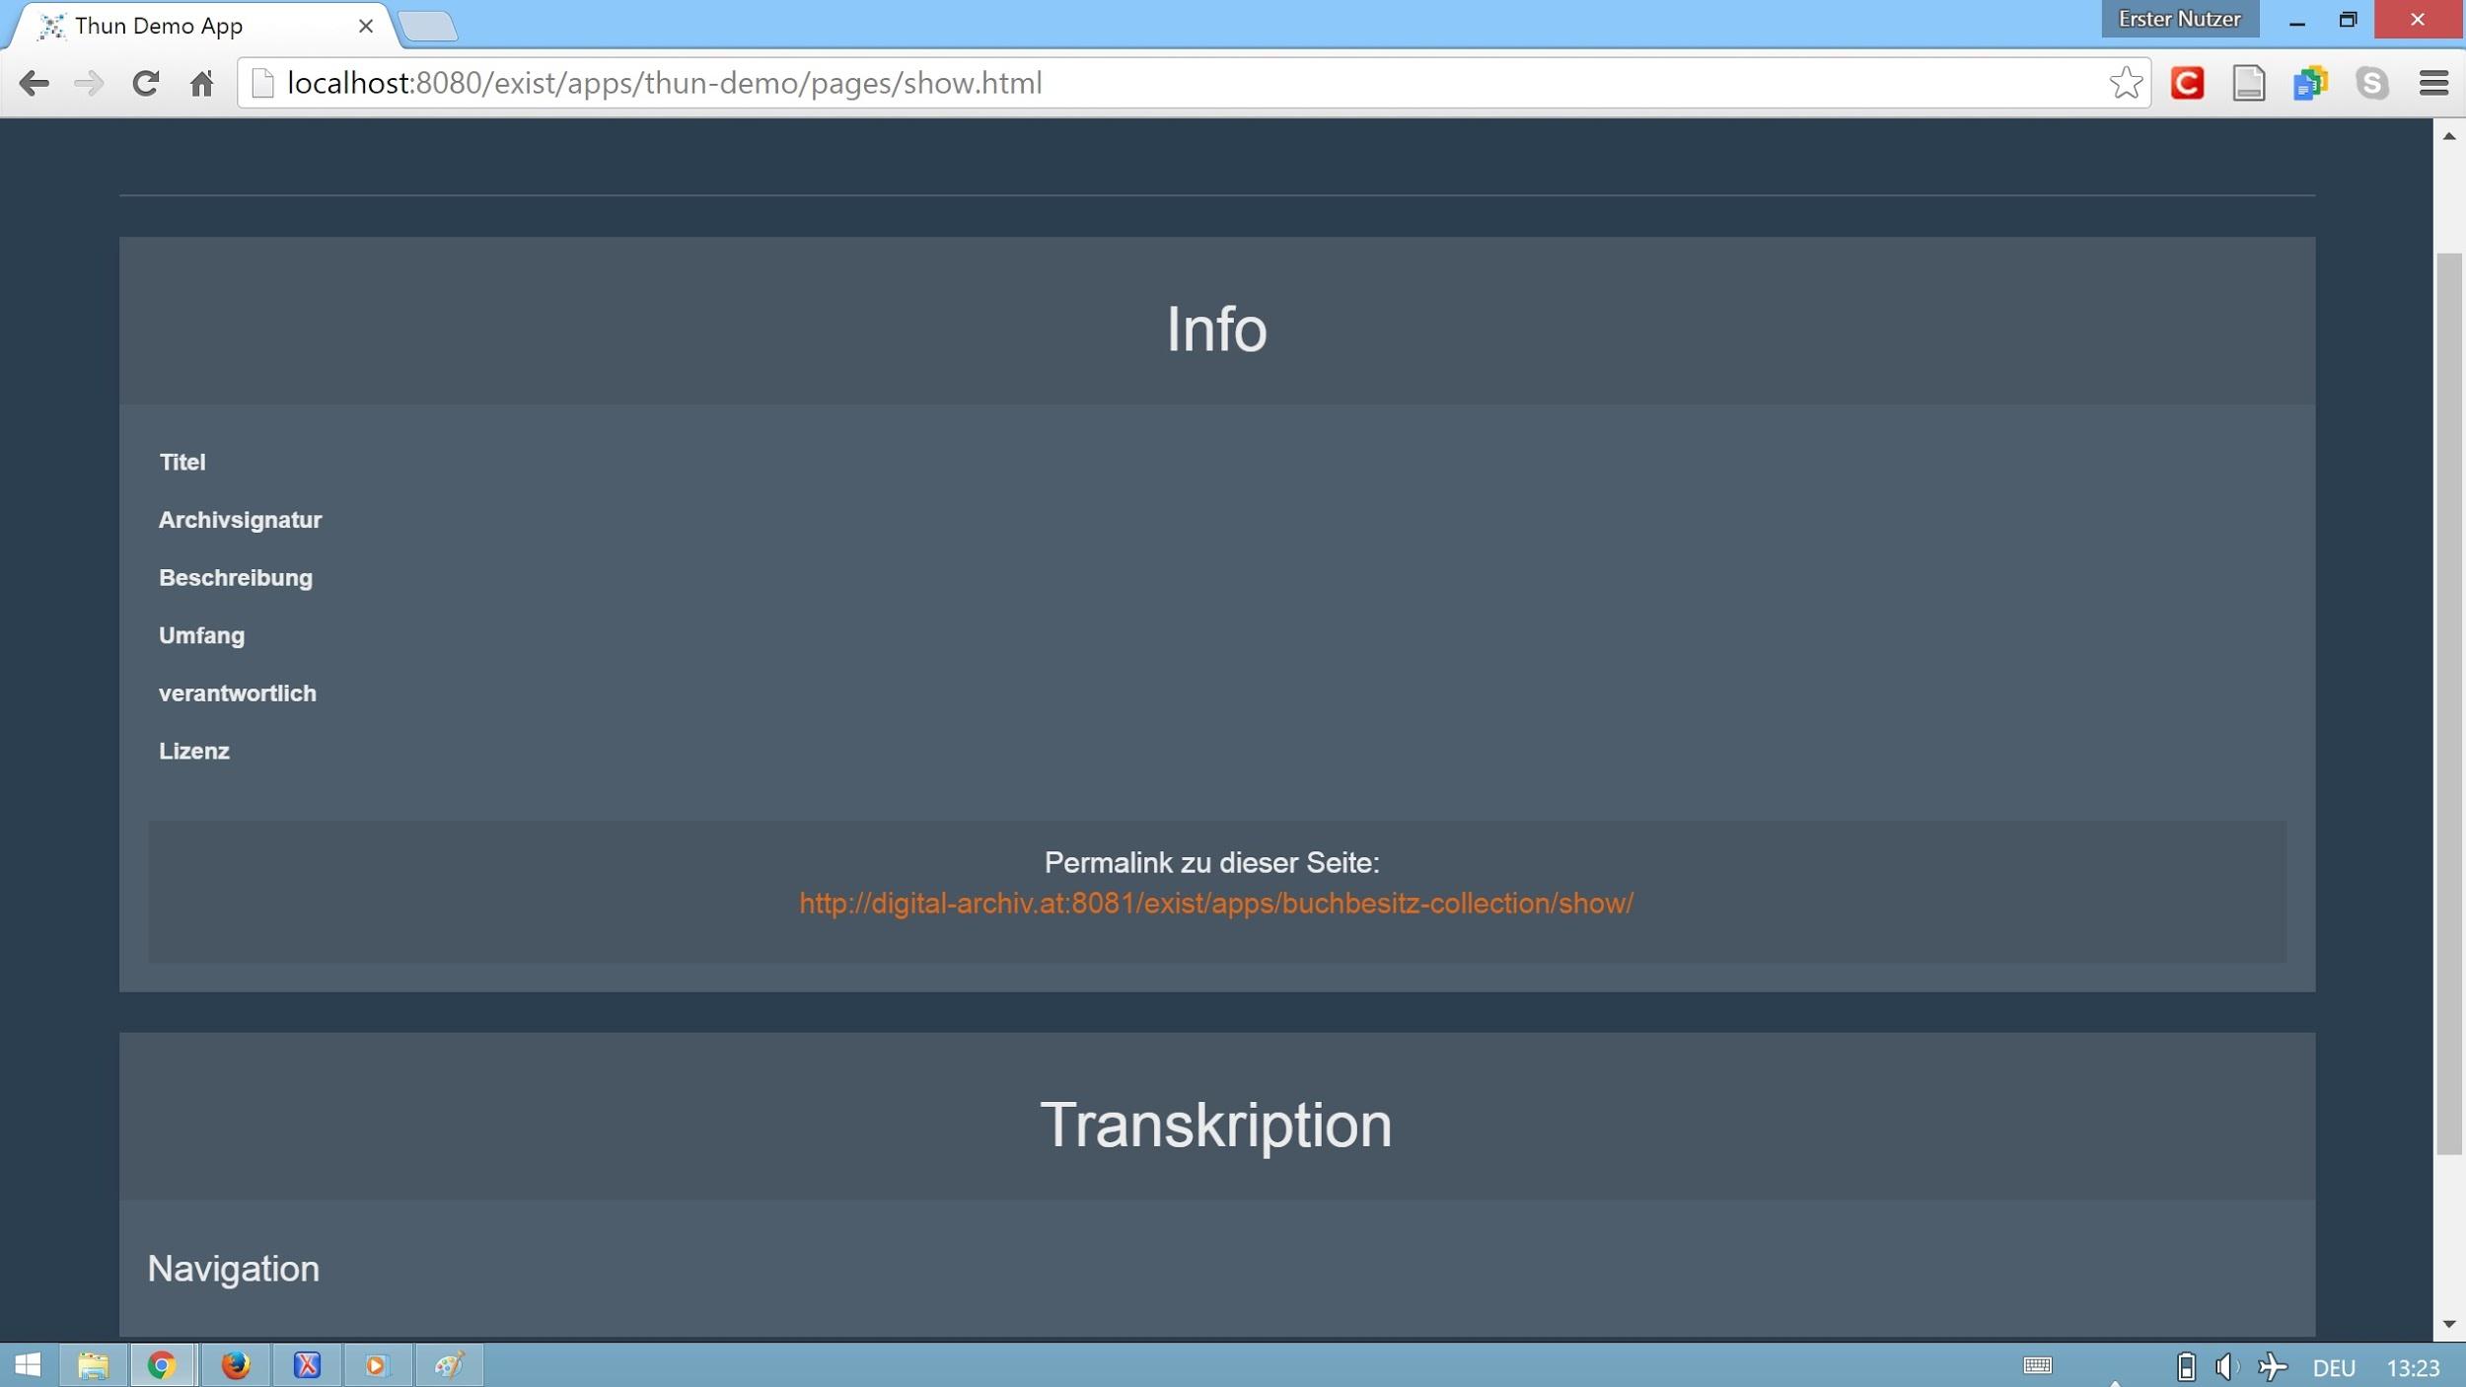Open the buchbesitz-collection permalink
Image resolution: width=2466 pixels, height=1387 pixels.
pyautogui.click(x=1215, y=904)
